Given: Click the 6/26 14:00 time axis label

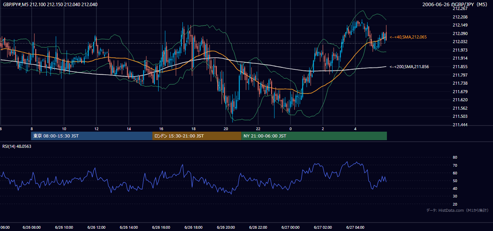Looking at the screenshot, I should 128,228.
